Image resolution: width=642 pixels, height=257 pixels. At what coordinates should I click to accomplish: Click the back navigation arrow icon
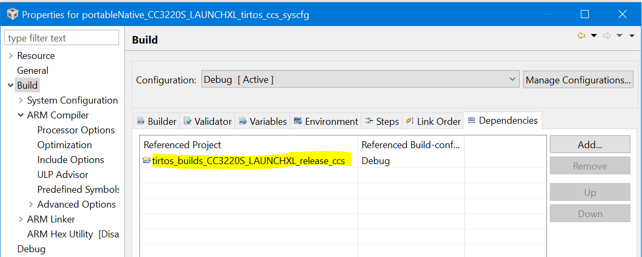581,36
